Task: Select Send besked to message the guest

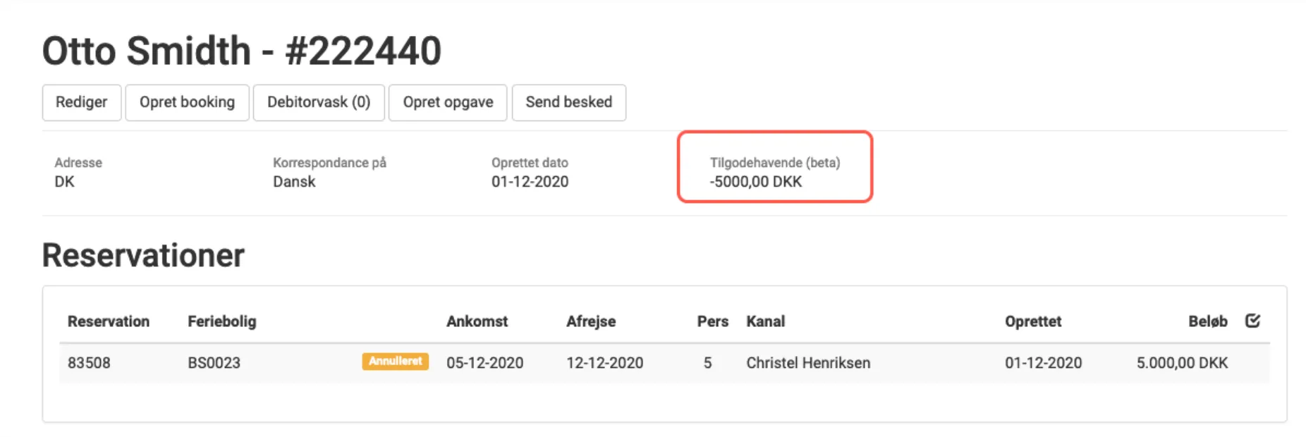Action: point(568,102)
